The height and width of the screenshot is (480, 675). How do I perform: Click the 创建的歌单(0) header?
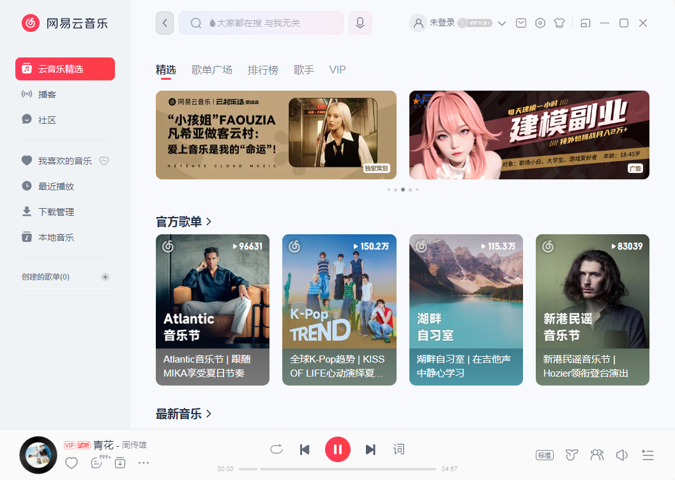(45, 277)
